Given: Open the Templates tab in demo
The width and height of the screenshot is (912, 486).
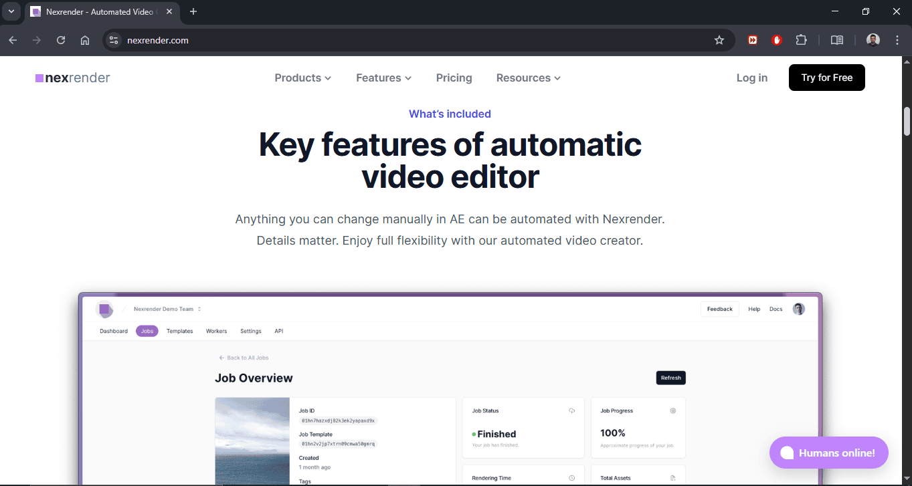Looking at the screenshot, I should click(180, 331).
